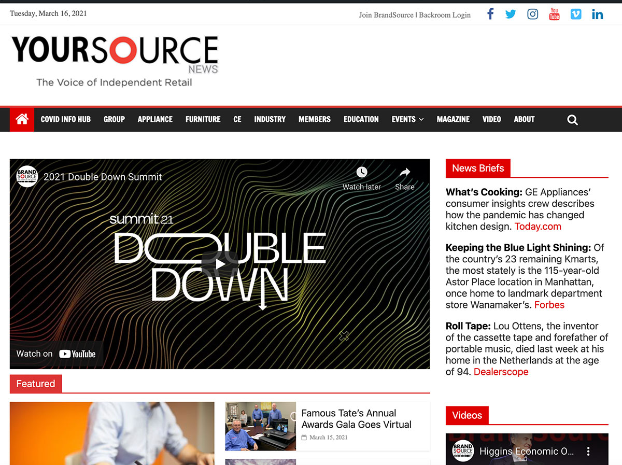The image size is (622, 465).
Task: Open the COVID Info Hub menu item
Action: coord(66,119)
